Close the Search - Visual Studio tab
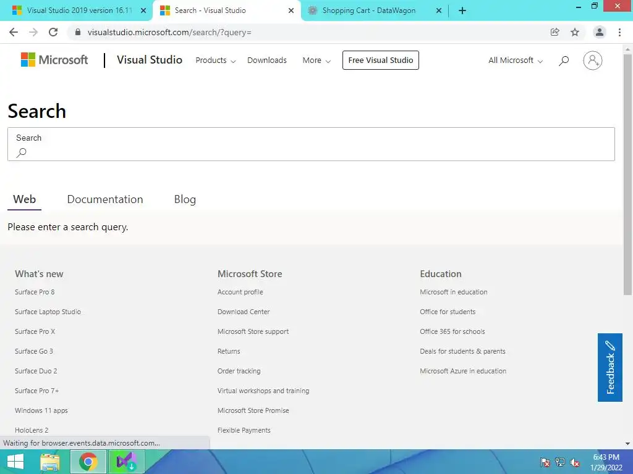Viewport: 633px width, 474px height. pos(291,10)
